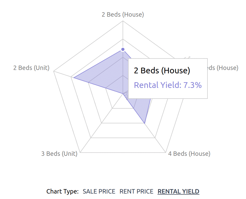Image resolution: width=246 pixels, height=199 pixels.
Task: Click the Chart Type: label
Action: click(x=62, y=191)
